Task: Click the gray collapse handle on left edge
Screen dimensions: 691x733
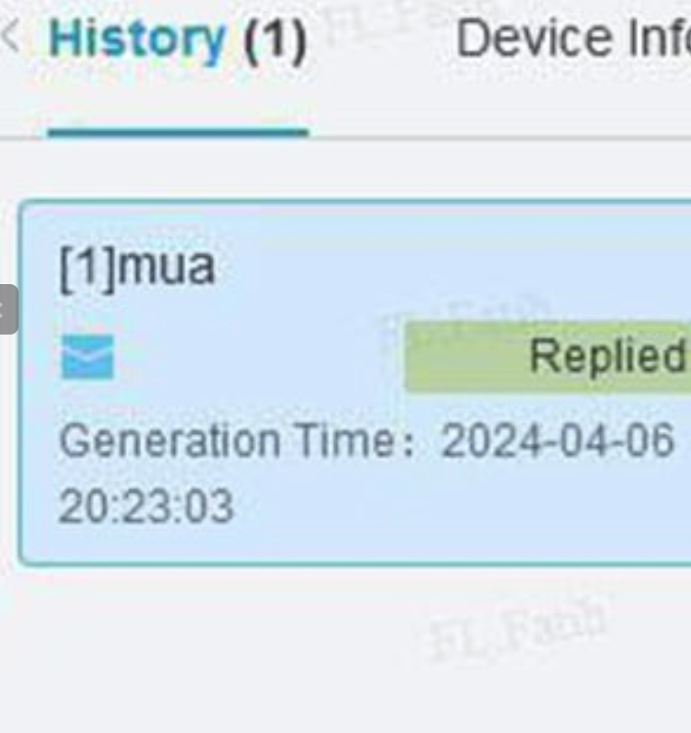Action: pyautogui.click(x=7, y=309)
